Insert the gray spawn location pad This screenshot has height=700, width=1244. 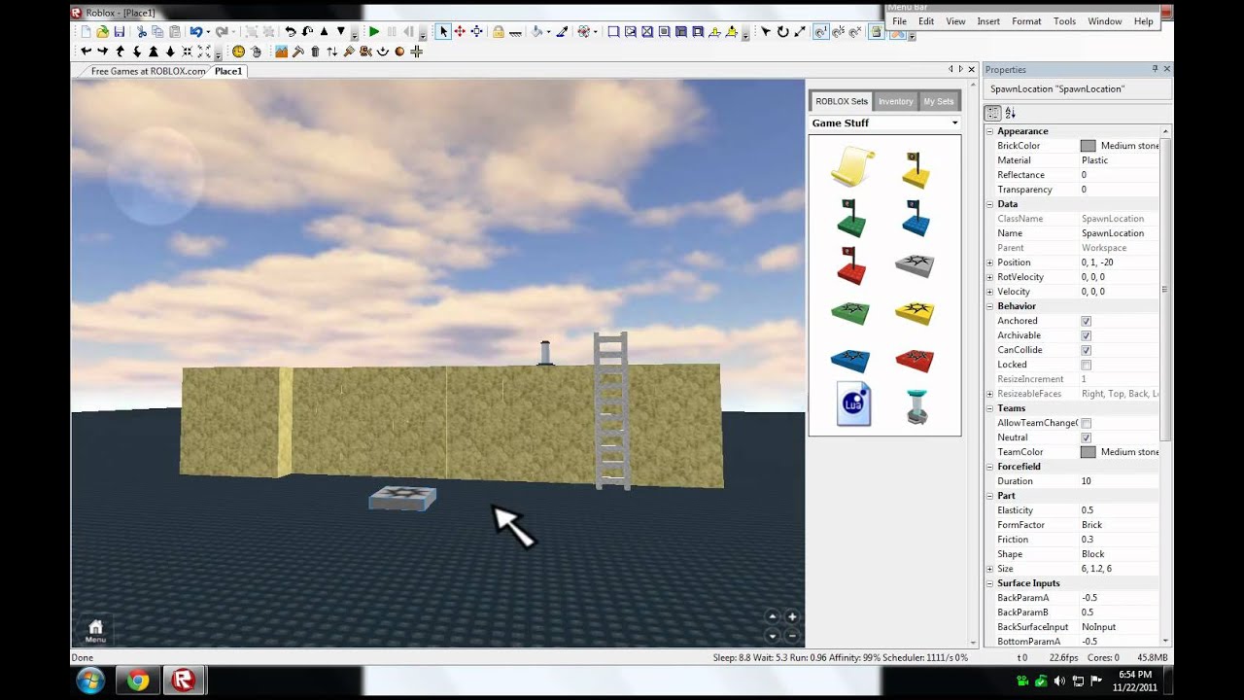915,264
